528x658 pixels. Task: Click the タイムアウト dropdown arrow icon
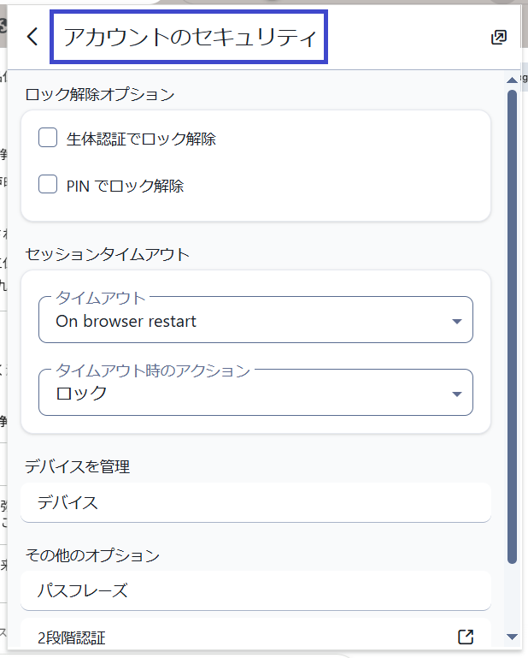[x=456, y=322]
